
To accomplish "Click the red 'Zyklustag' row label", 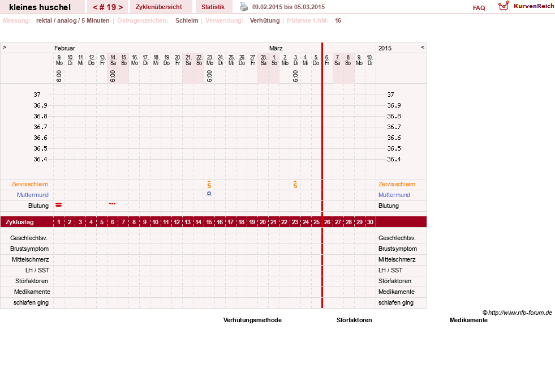I will (20, 222).
